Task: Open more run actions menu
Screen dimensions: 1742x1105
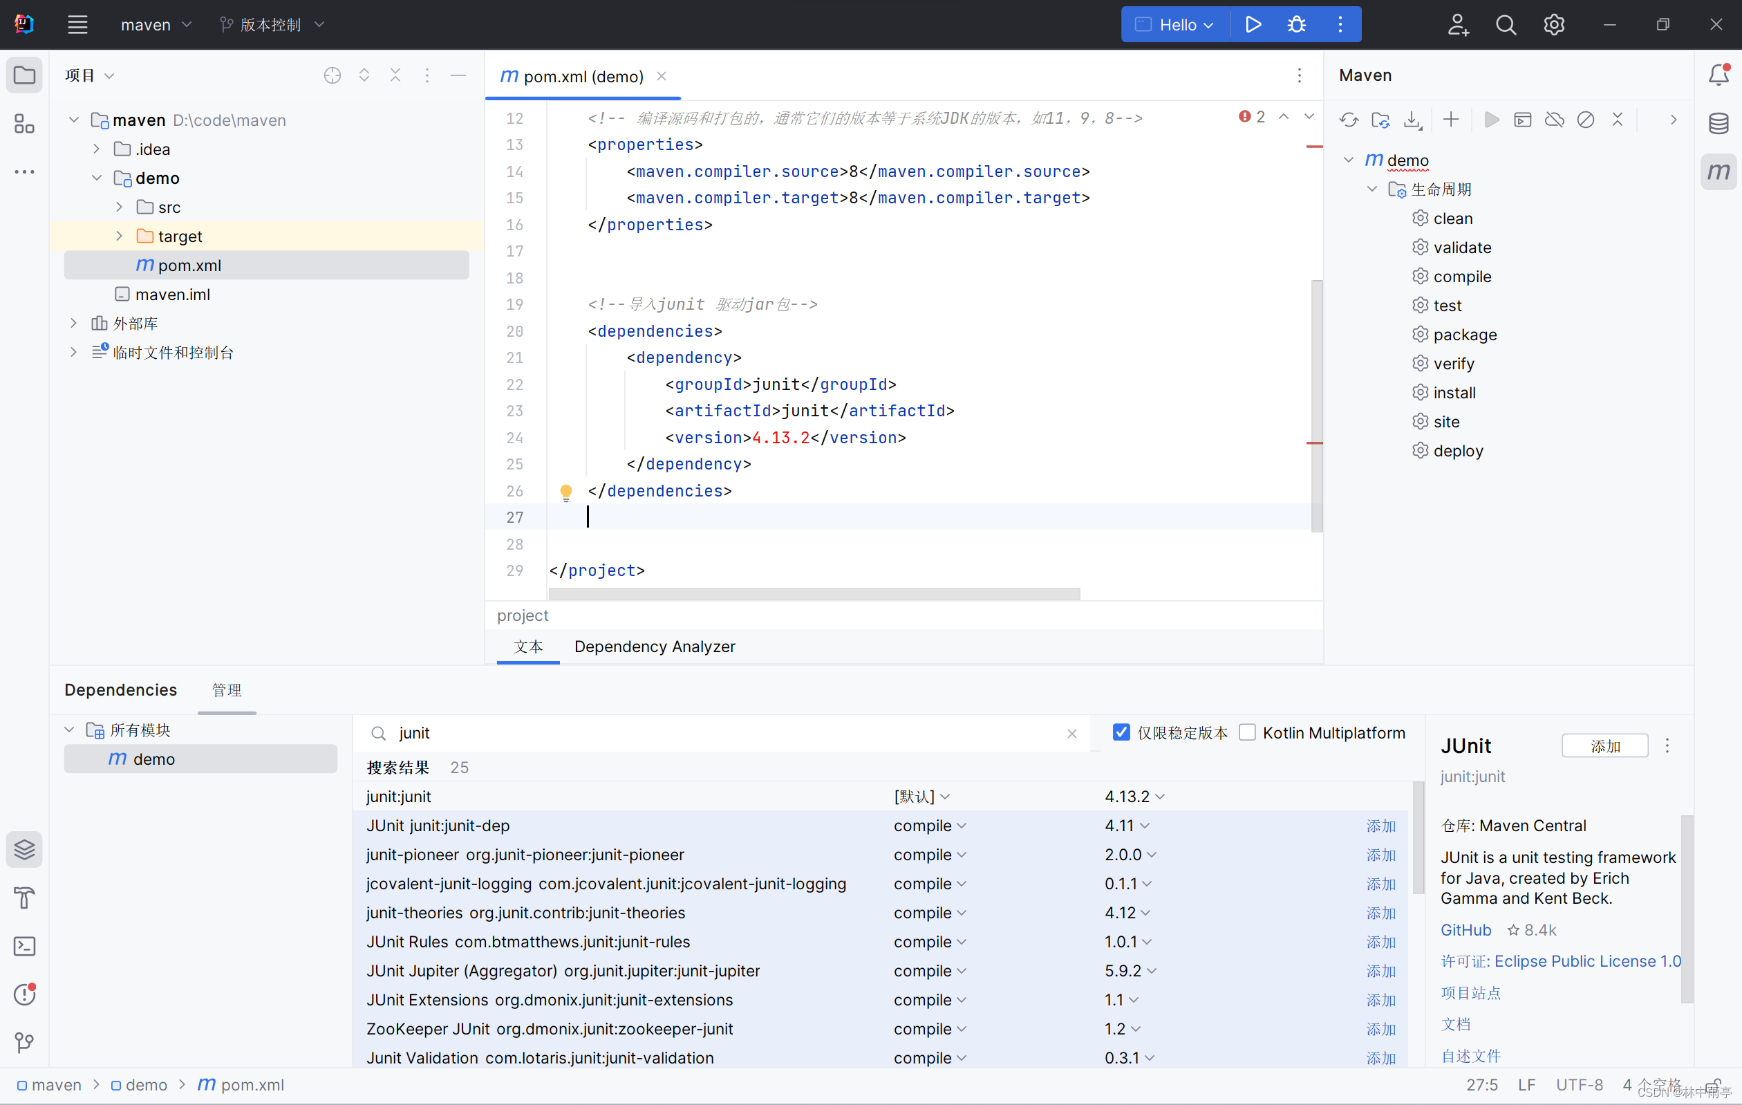Action: [1340, 25]
